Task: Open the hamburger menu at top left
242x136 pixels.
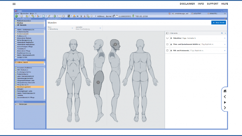Action: (x=14, y=4)
